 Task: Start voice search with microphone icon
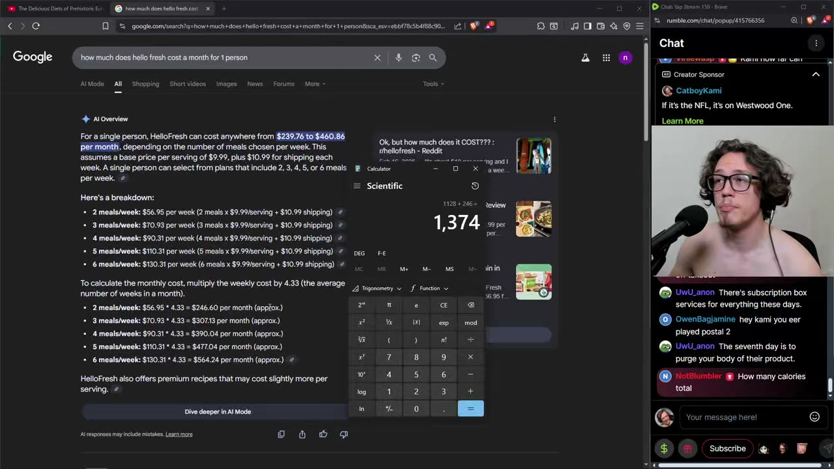[399, 57]
